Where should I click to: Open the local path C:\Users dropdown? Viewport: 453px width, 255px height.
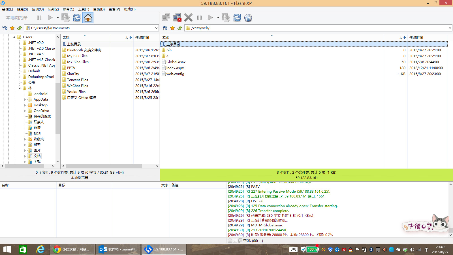pos(156,28)
